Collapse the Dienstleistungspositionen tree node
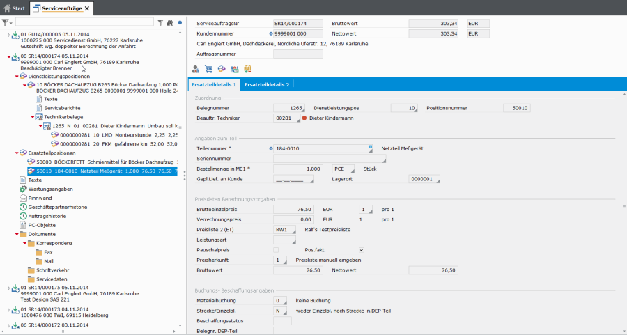This screenshot has height=335, width=627. tap(17, 76)
